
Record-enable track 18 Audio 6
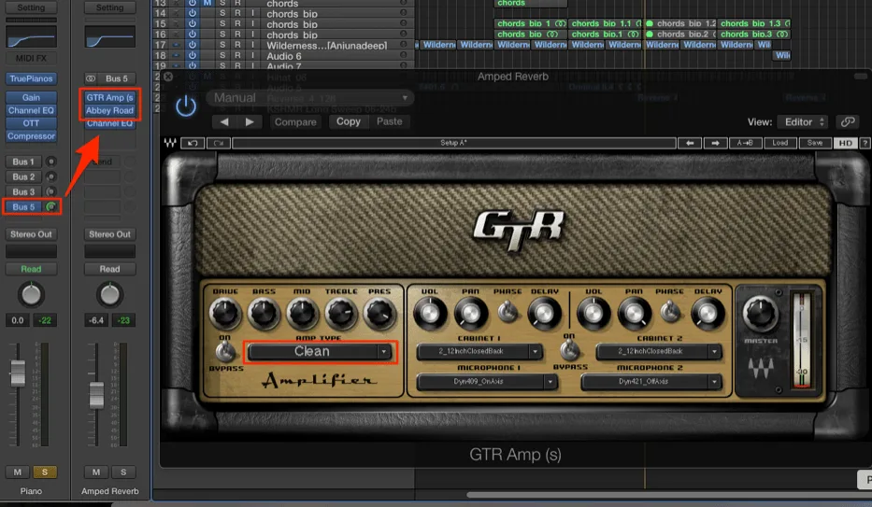point(237,55)
